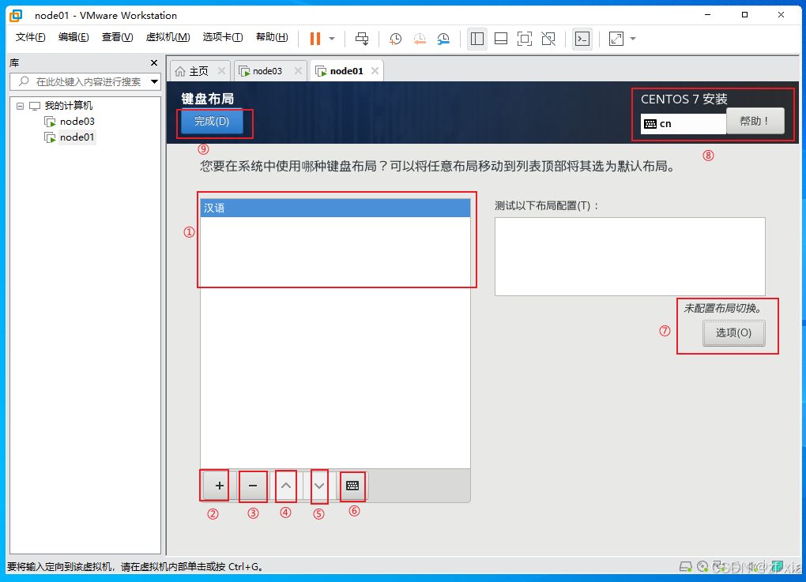The height and width of the screenshot is (582, 806).
Task: Click the 键盘布局 page heading
Action: point(208,99)
